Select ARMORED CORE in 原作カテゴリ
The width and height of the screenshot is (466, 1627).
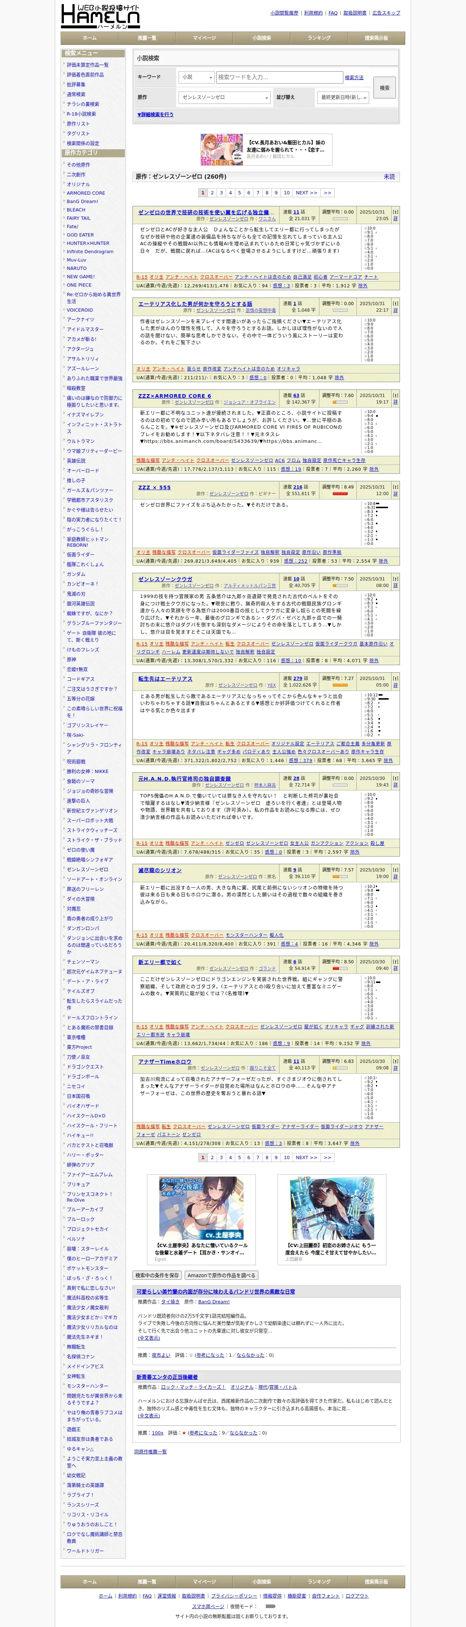tap(86, 193)
